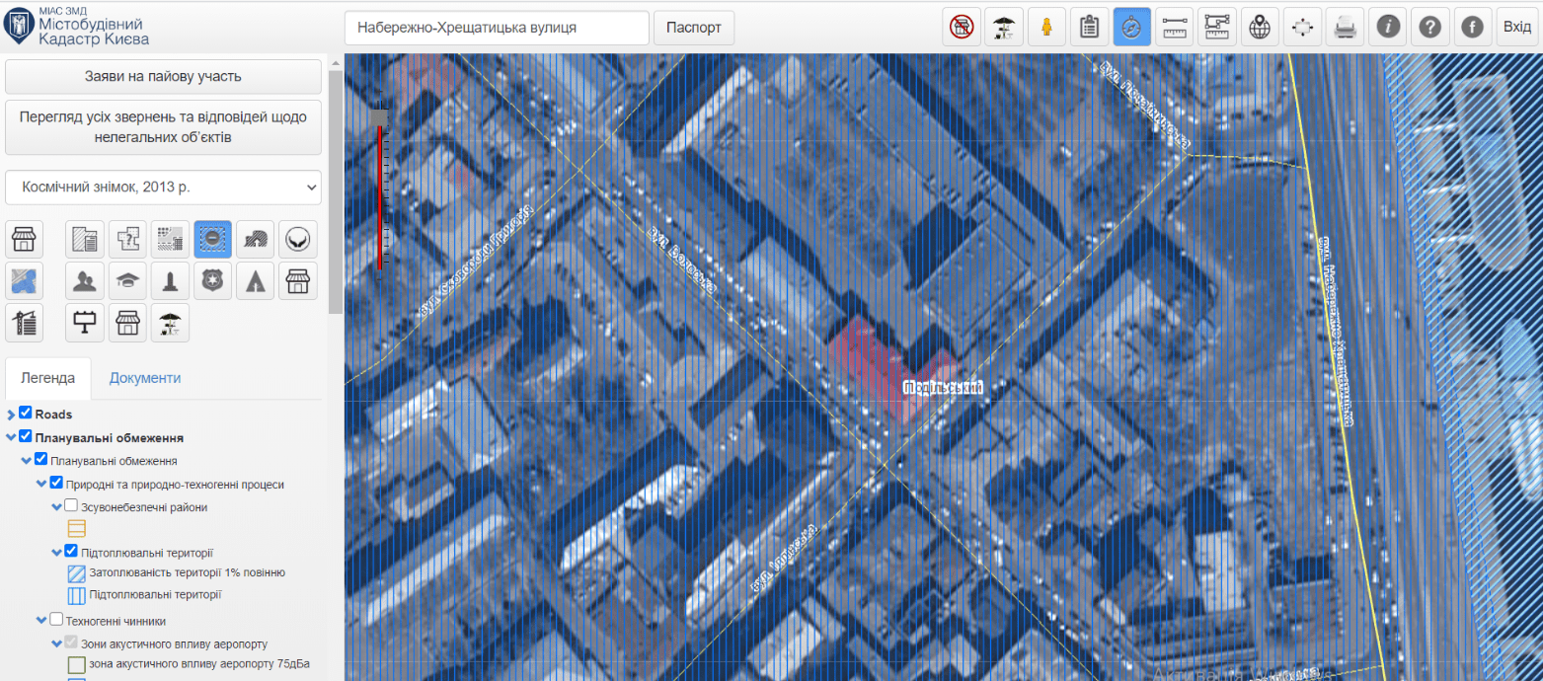Open the Космічний знімок 2013 basemap dropdown
The height and width of the screenshot is (681, 1543).
[x=163, y=187]
